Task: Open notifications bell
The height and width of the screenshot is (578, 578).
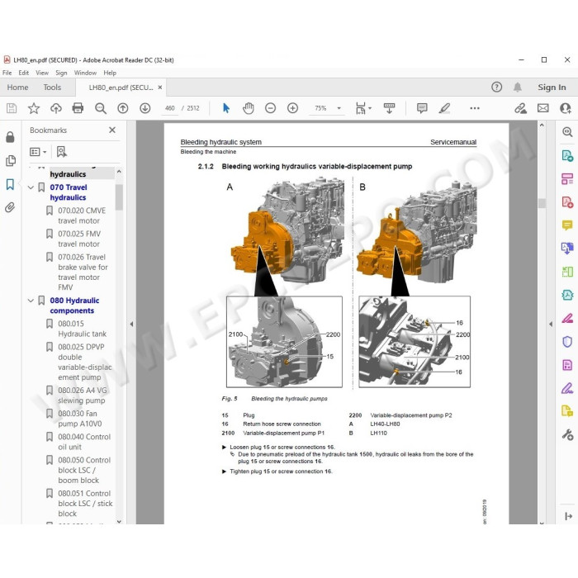Action: pos(518,87)
